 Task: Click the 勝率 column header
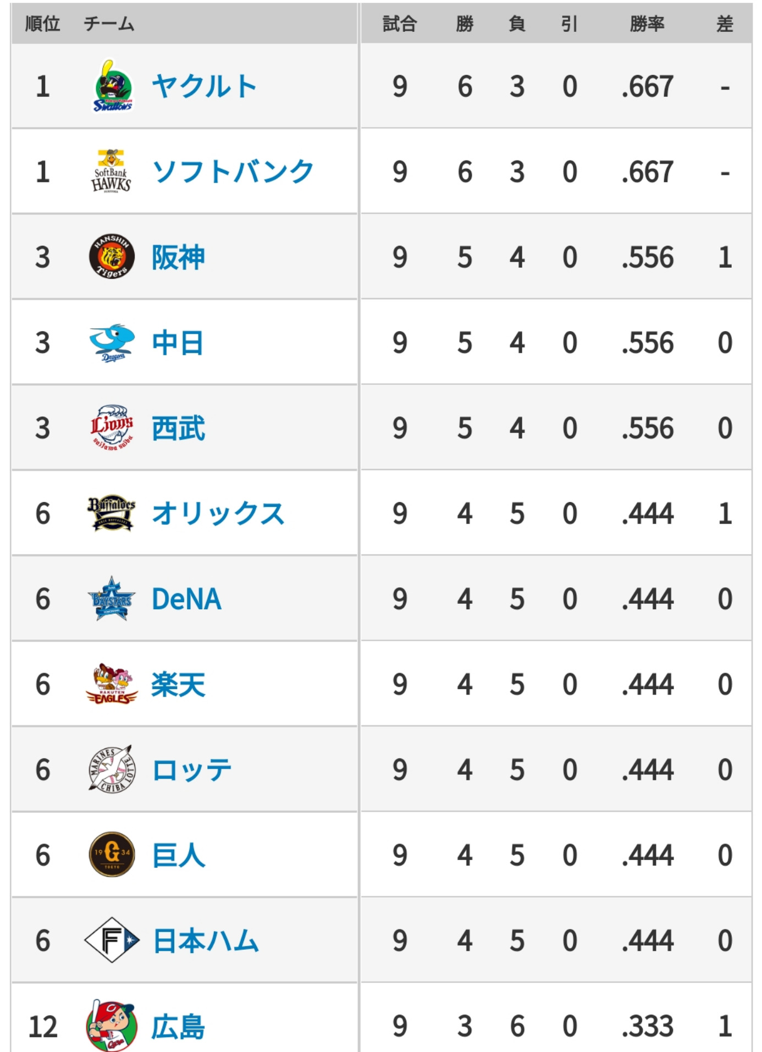647,24
